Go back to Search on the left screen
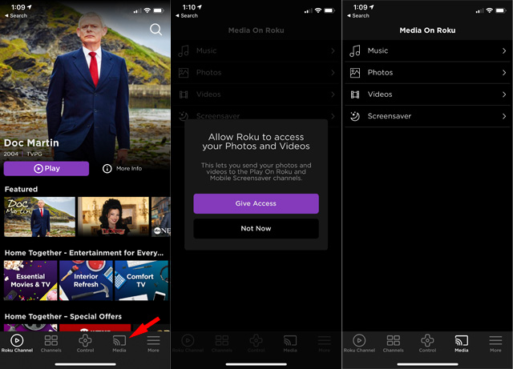The height and width of the screenshot is (369, 513). [x=16, y=16]
